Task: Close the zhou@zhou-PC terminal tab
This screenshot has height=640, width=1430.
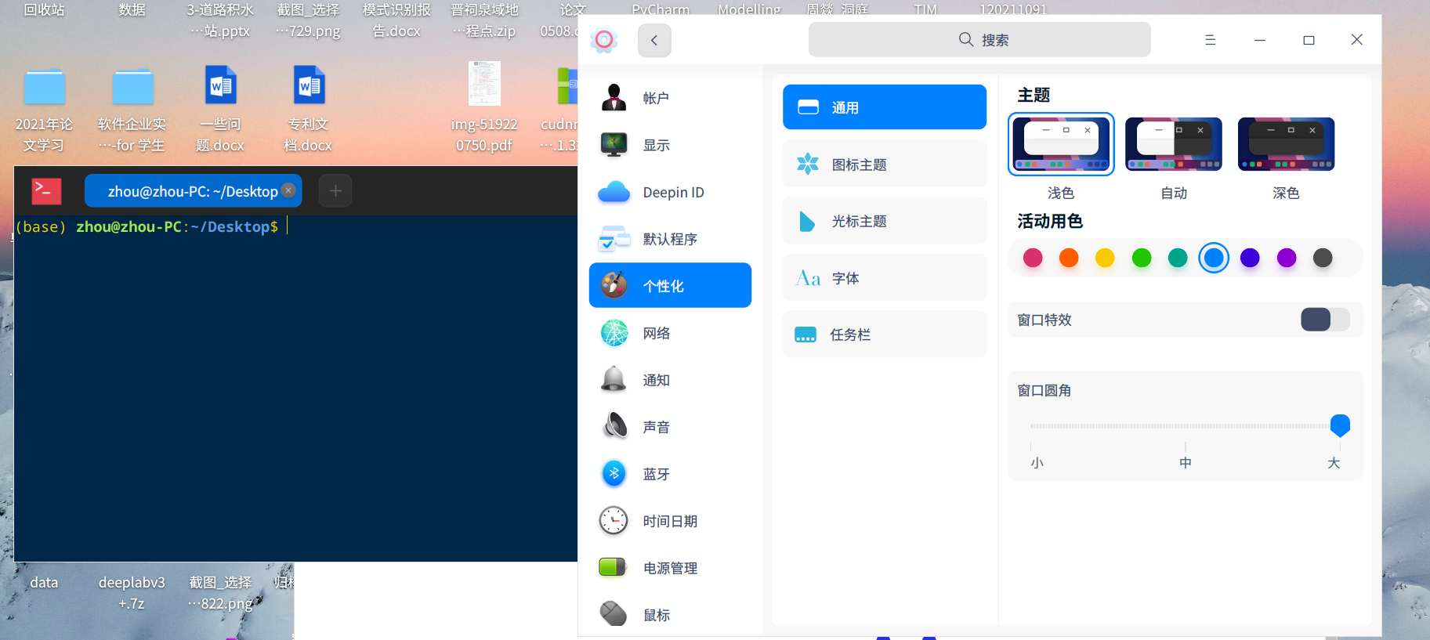Action: click(x=288, y=190)
